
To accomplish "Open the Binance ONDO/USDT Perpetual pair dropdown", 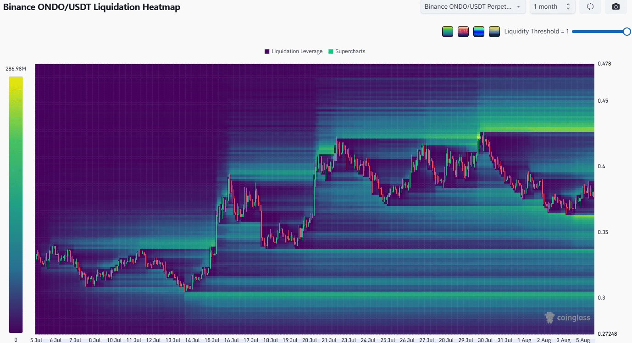I will coord(473,6).
